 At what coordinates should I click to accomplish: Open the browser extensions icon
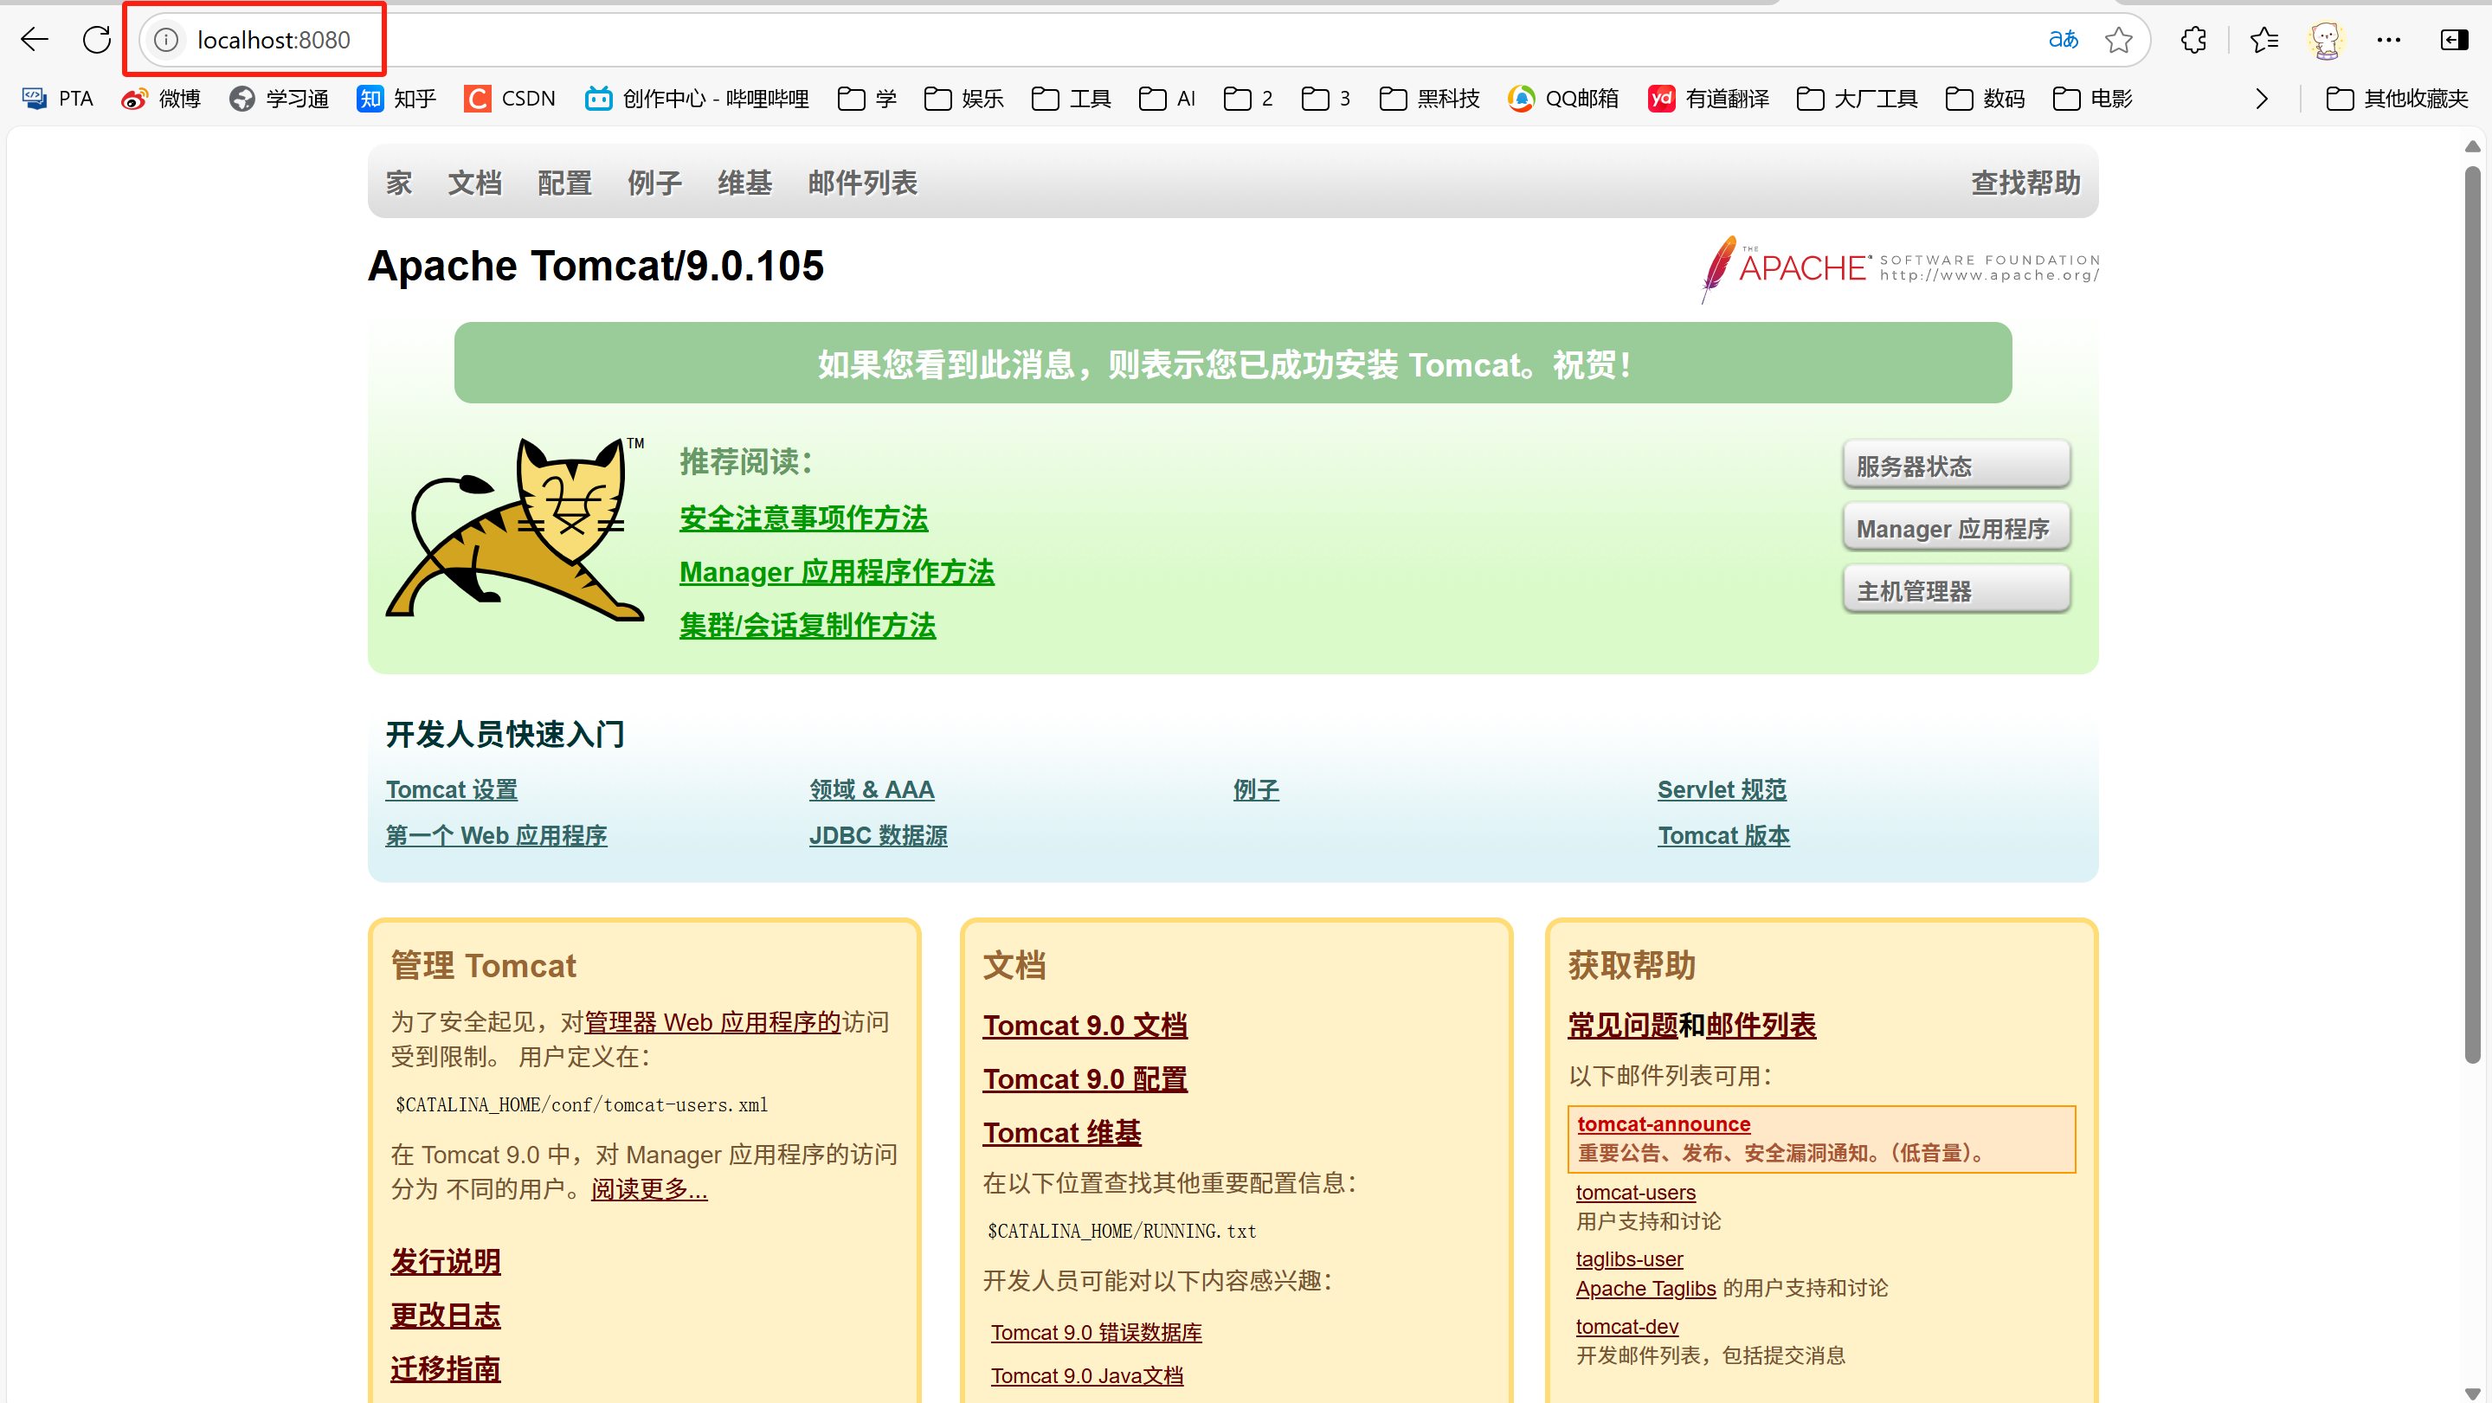tap(2193, 40)
